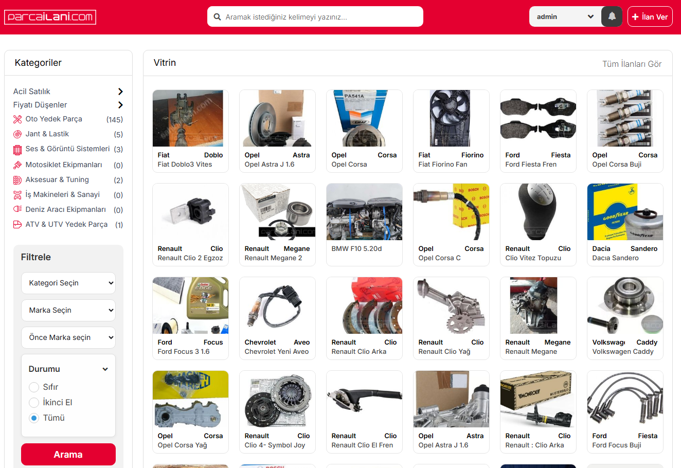Click the Ses & Görüntü Sistemleri icon

pos(17,149)
